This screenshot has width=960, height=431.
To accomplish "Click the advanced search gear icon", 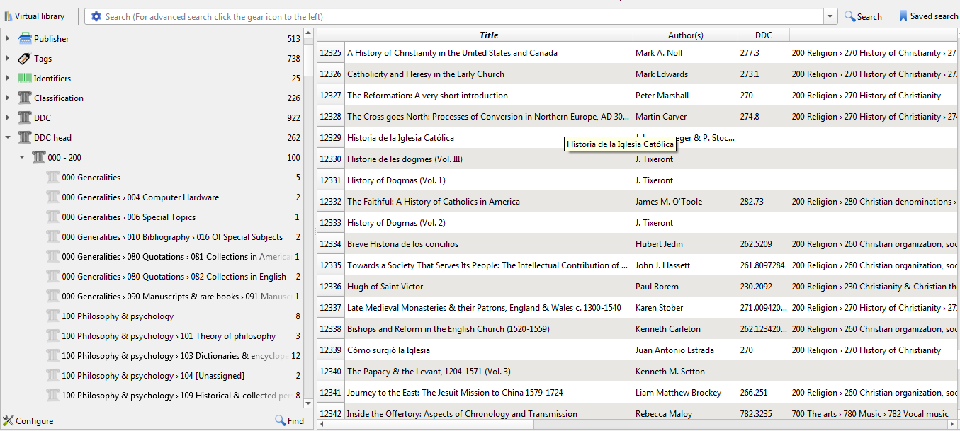I will [x=96, y=16].
